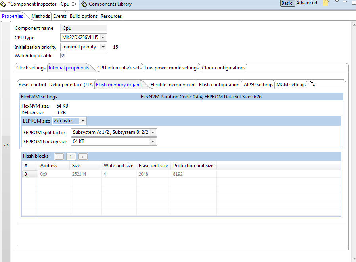Image resolution: width=356 pixels, height=262 pixels.
Task: Go to the Resources tab
Action: pyautogui.click(x=111, y=16)
